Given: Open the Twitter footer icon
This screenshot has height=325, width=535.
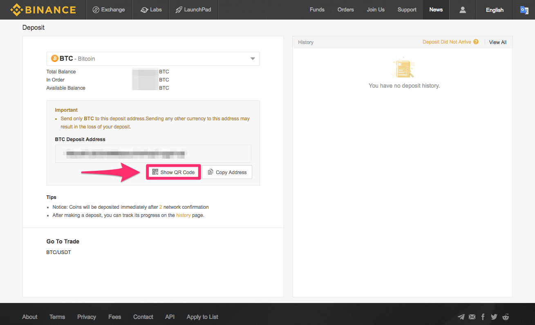Looking at the screenshot, I should 494,317.
